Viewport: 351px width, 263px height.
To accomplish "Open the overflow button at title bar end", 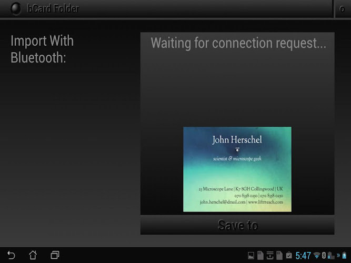I will click(342, 9).
